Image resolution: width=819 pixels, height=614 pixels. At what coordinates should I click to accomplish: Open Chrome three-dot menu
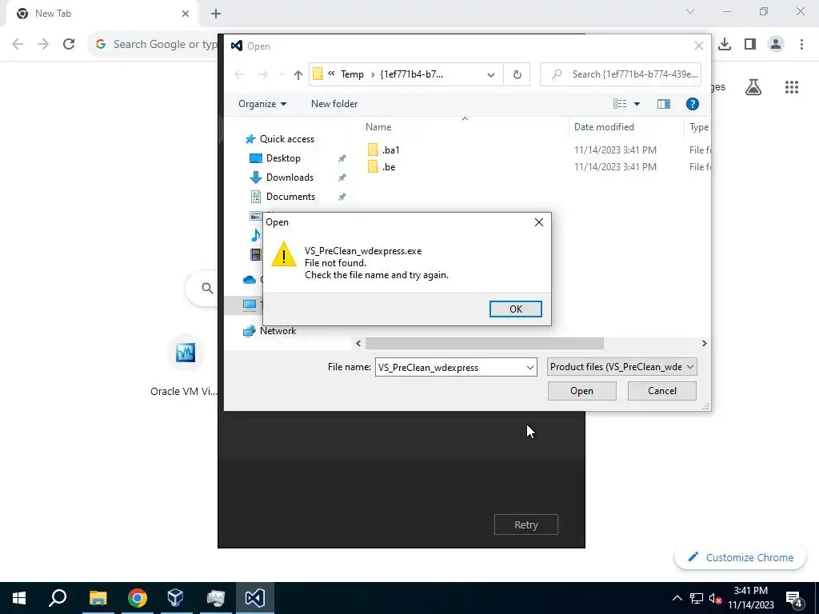coord(801,45)
